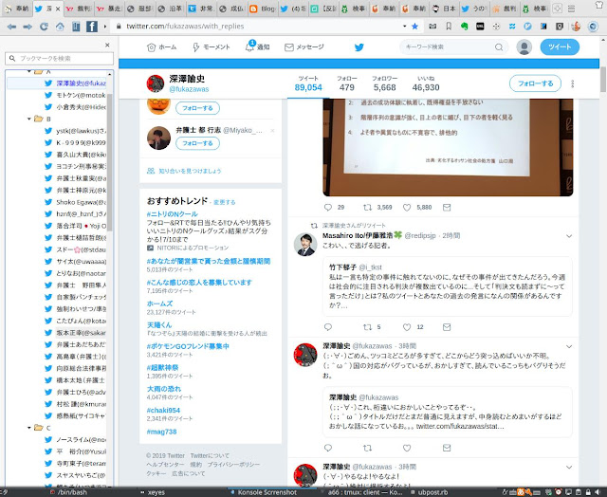Image resolution: width=607 pixels, height=497 pixels.
Task: Reload the page with refresh icon
Action: pos(44,27)
